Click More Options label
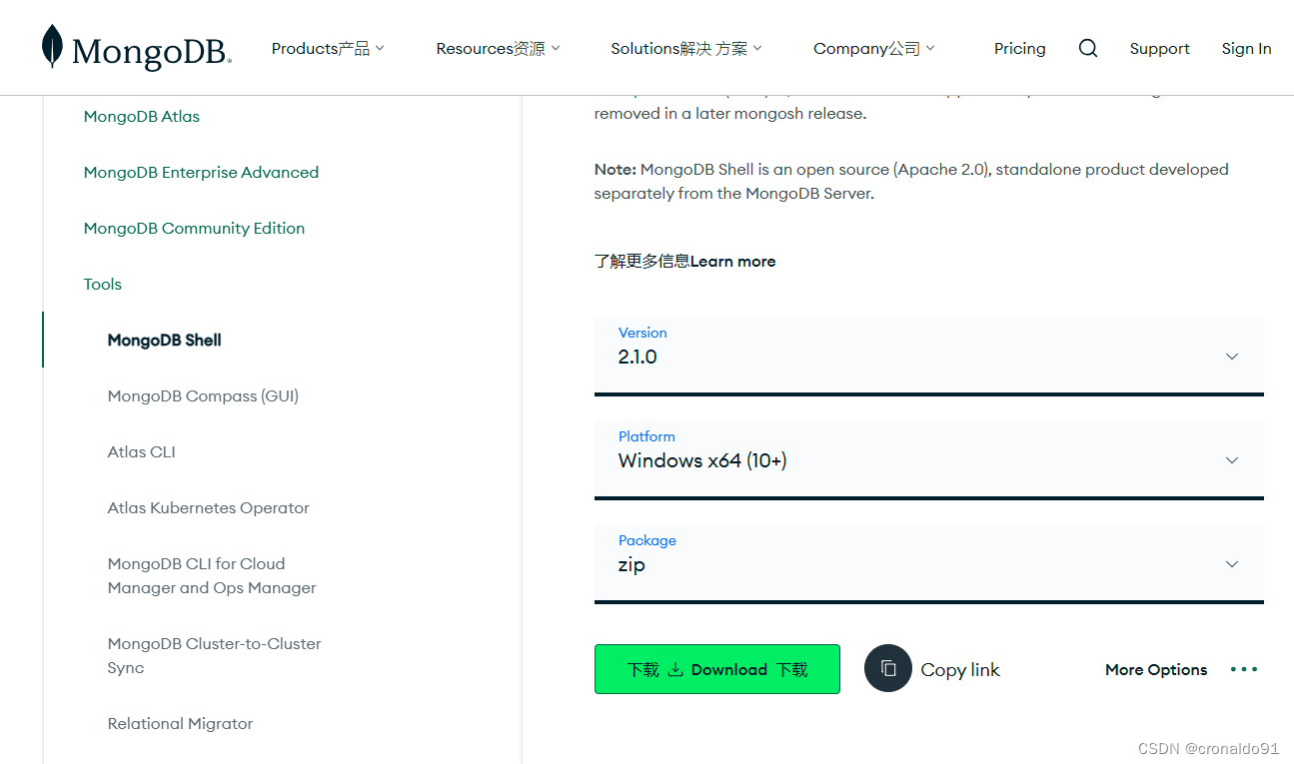The height and width of the screenshot is (764, 1294). [x=1156, y=670]
